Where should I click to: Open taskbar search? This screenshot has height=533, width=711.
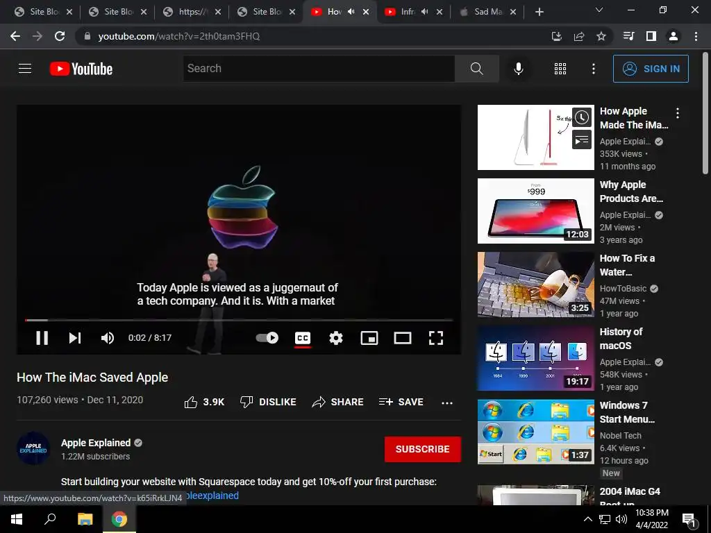coord(50,519)
